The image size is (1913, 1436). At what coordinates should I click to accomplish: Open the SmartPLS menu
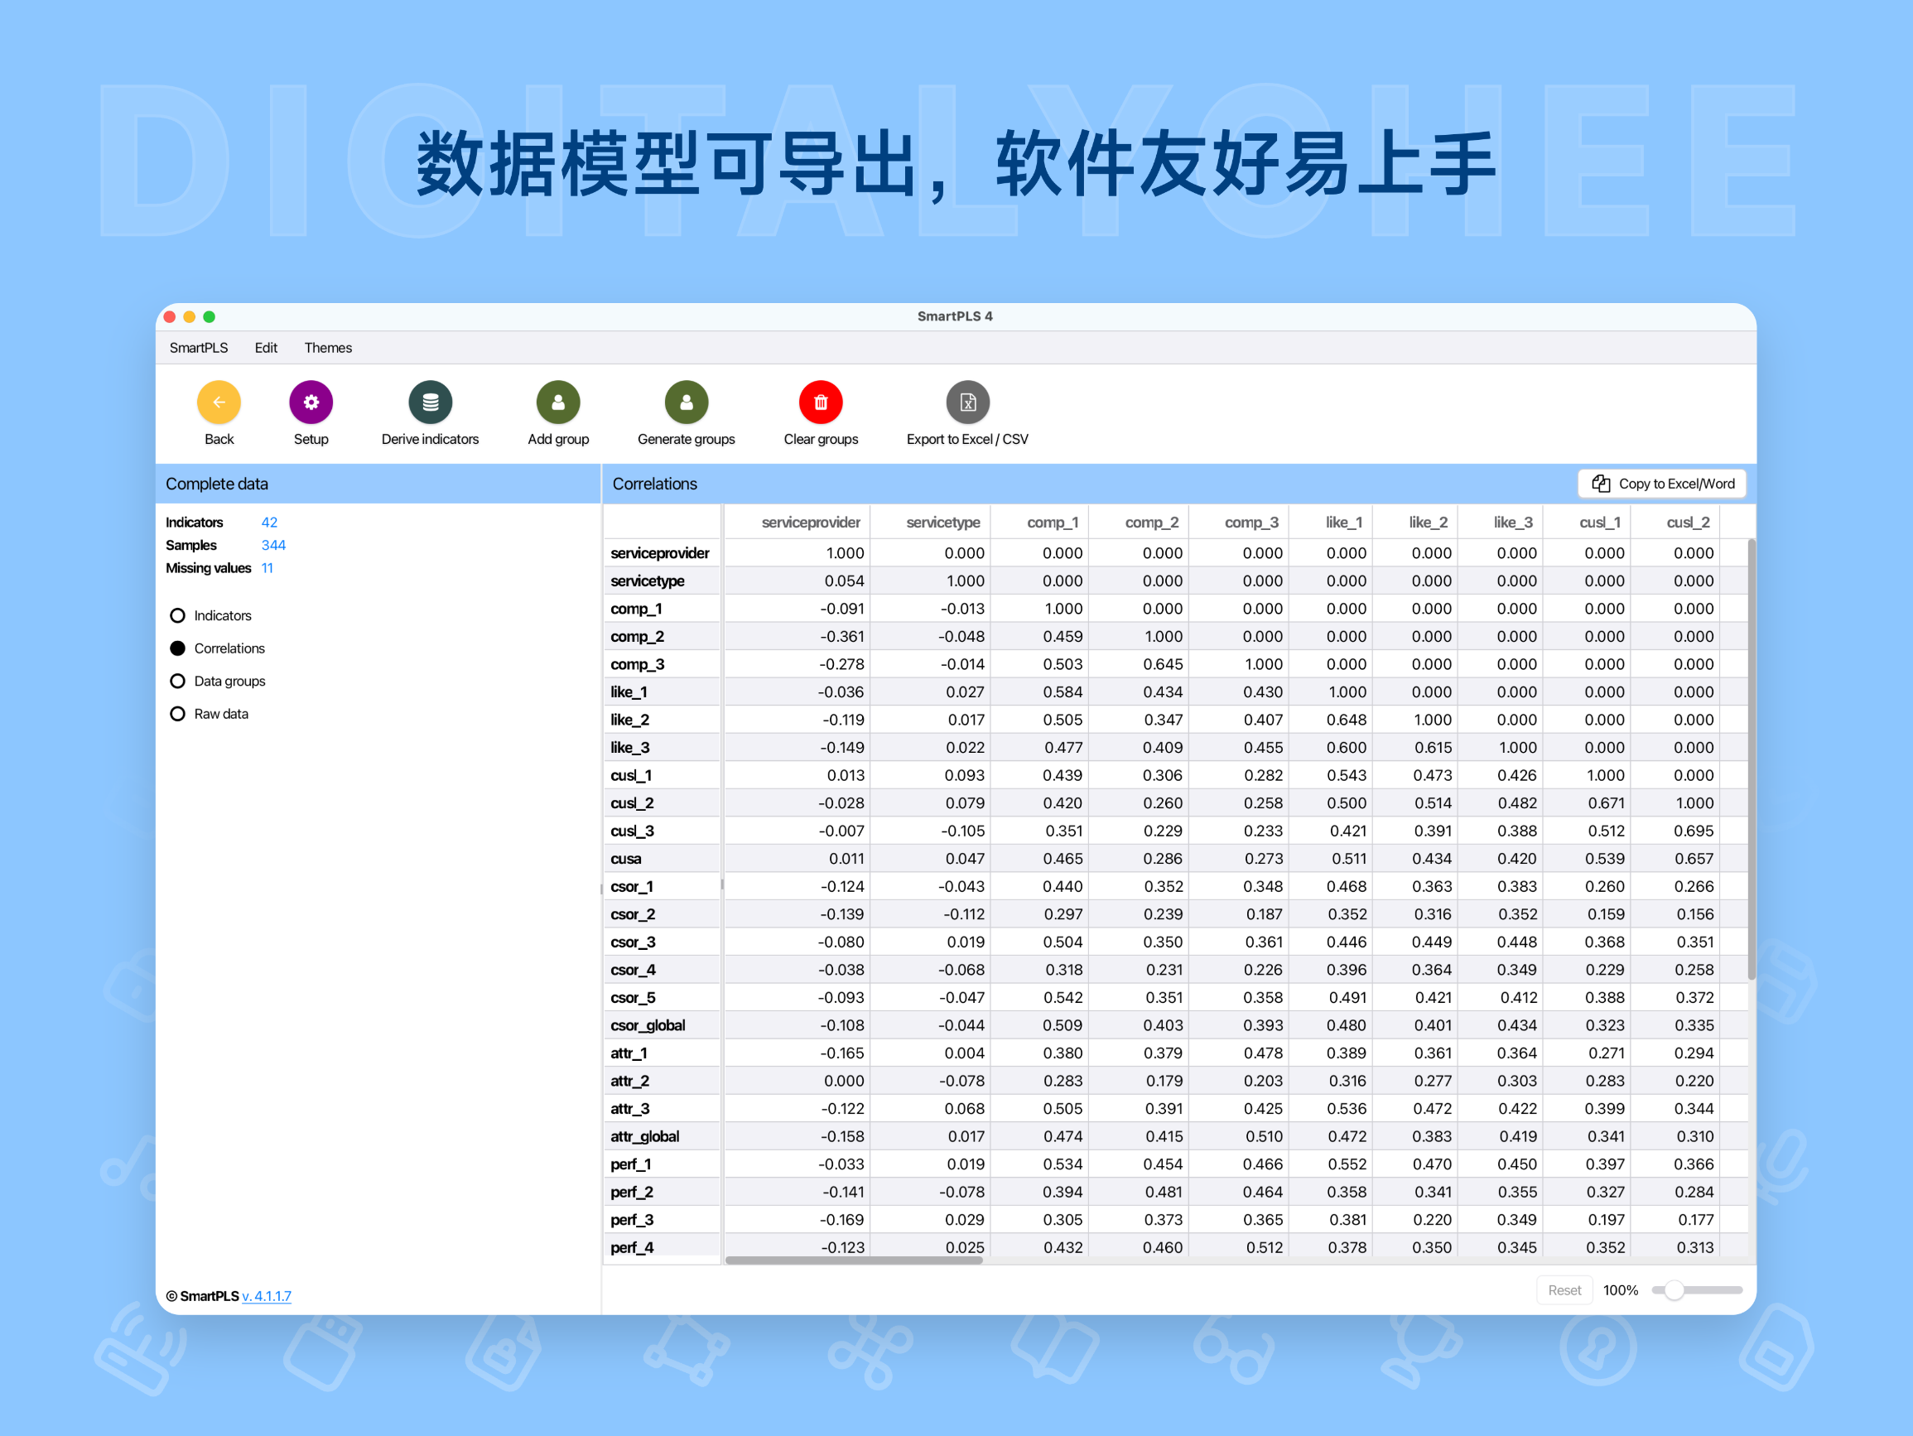pos(198,347)
